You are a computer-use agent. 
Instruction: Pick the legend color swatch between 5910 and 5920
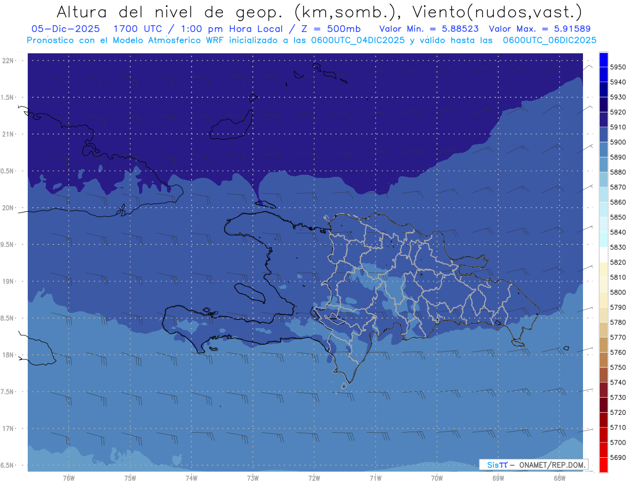coord(603,120)
